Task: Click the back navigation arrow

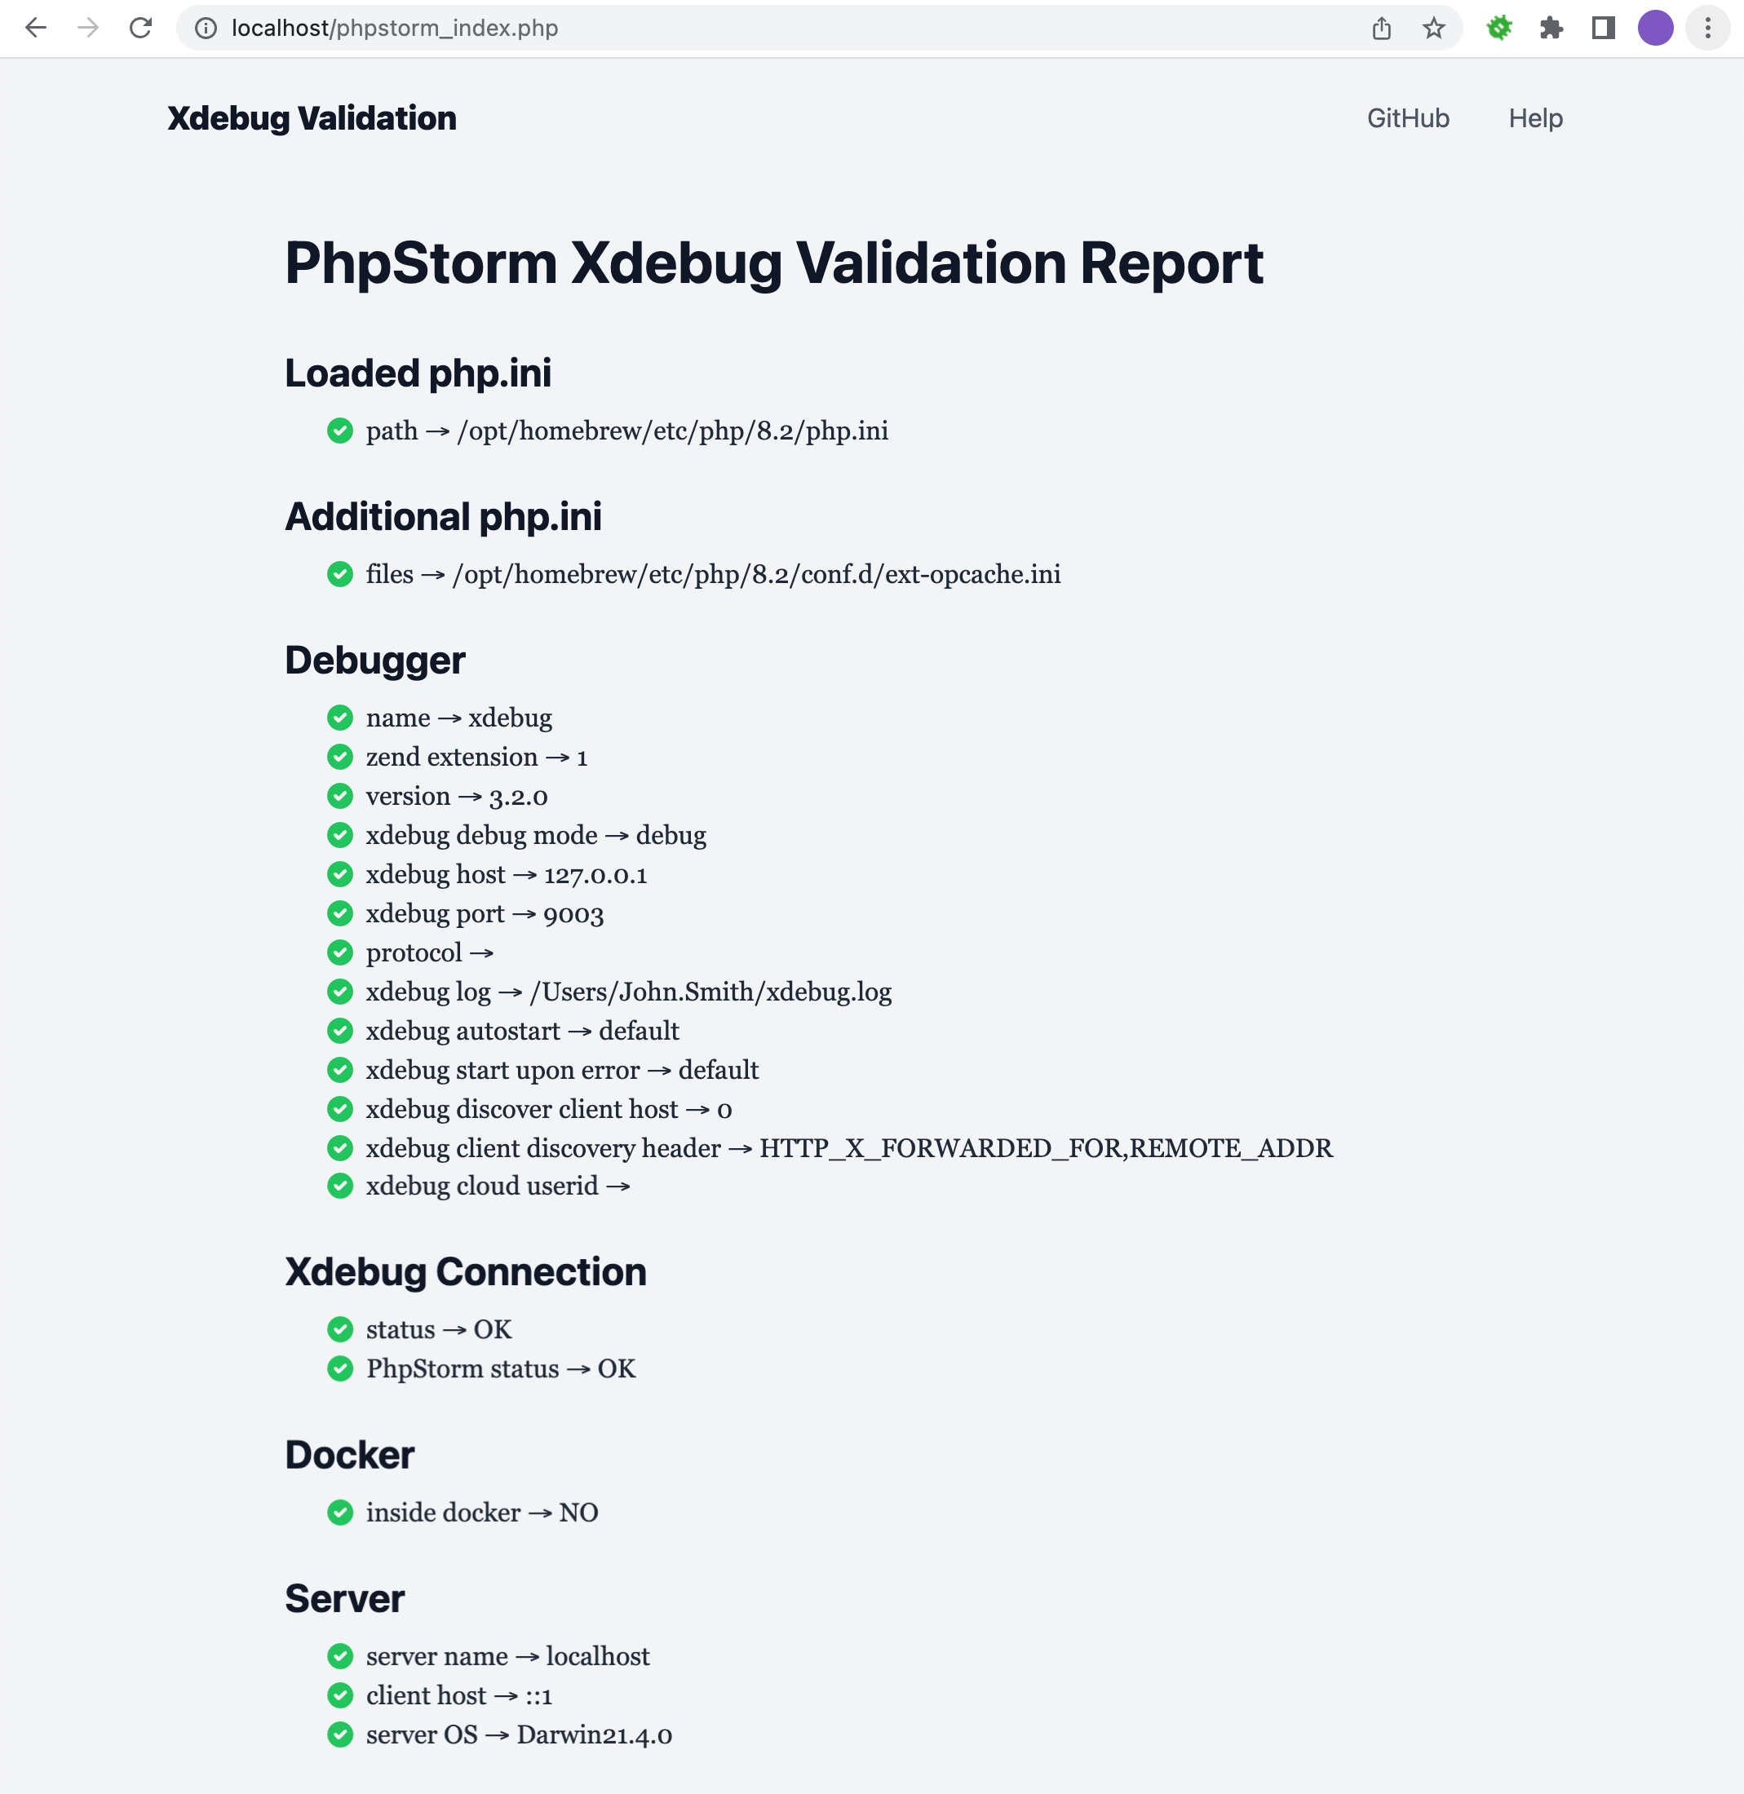Action: pyautogui.click(x=36, y=28)
